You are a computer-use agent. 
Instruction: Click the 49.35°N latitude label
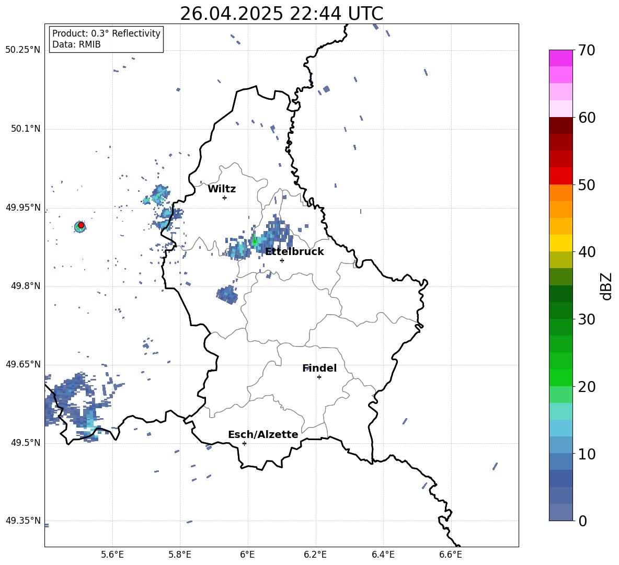pyautogui.click(x=23, y=521)
